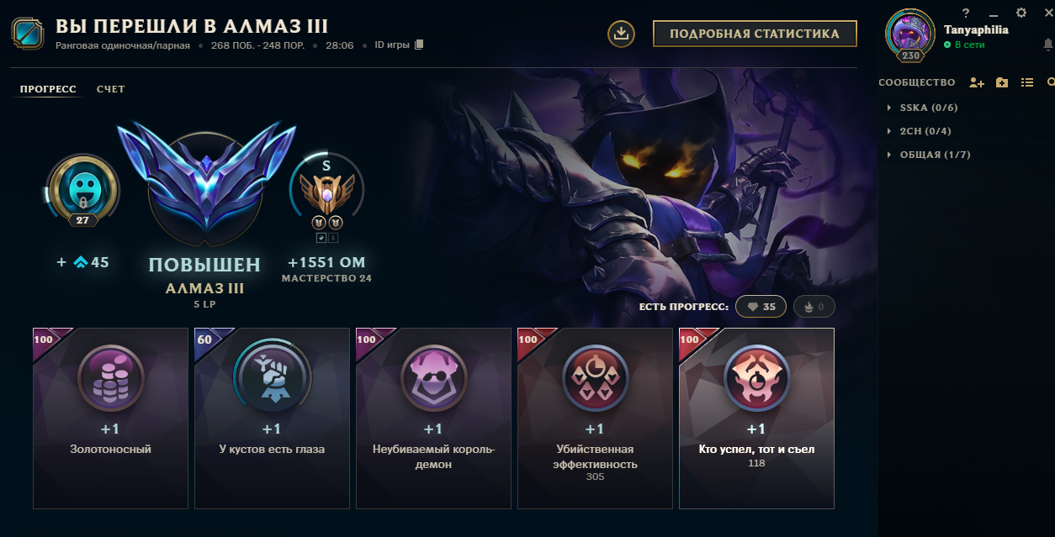Expand the ОБЩАЯ friends group
Image resolution: width=1055 pixels, height=537 pixels.
pos(928,155)
